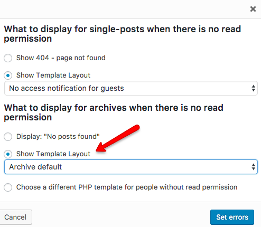261x227 pixels.
Task: Click the archives no read permission heading
Action: [114, 112]
